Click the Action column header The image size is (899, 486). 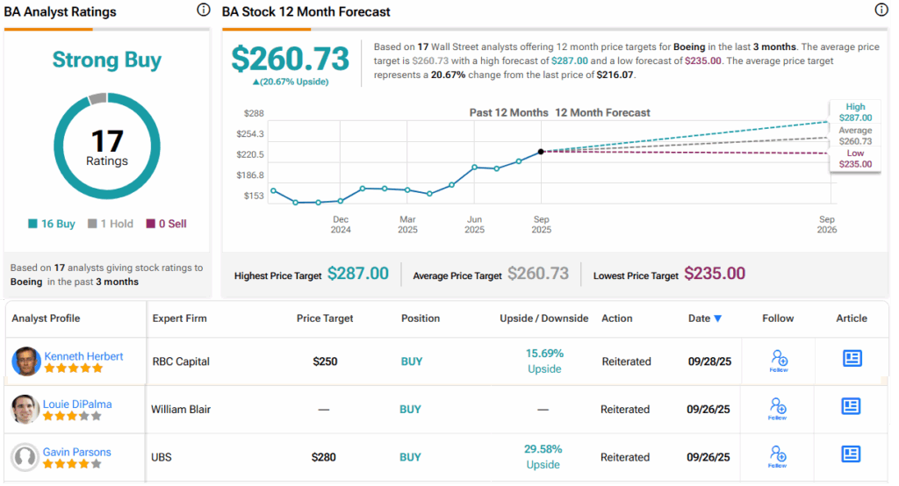(617, 318)
